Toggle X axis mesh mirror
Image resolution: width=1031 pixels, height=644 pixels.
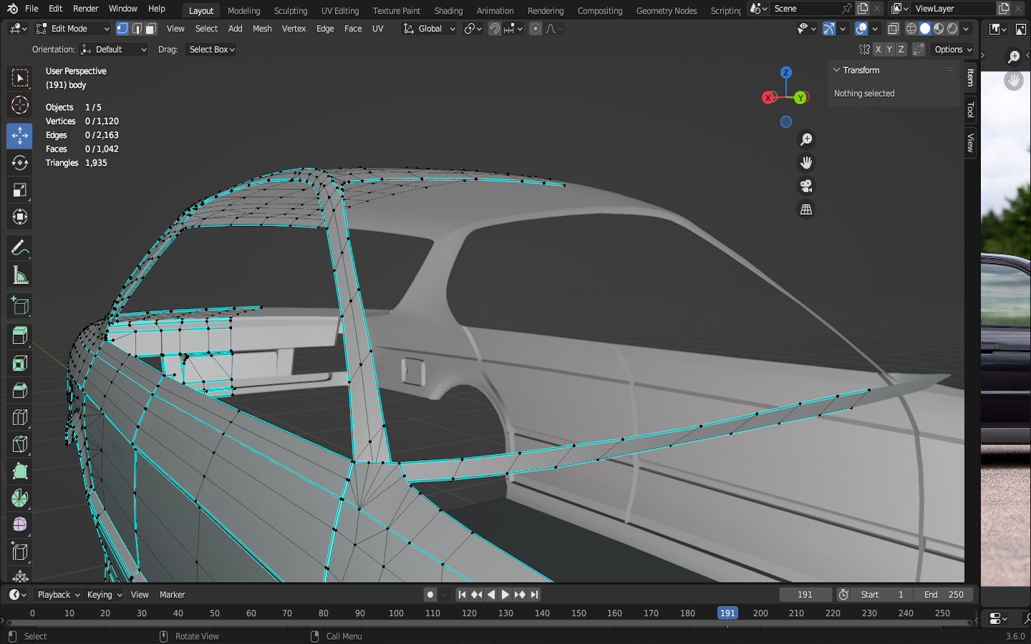pos(878,49)
